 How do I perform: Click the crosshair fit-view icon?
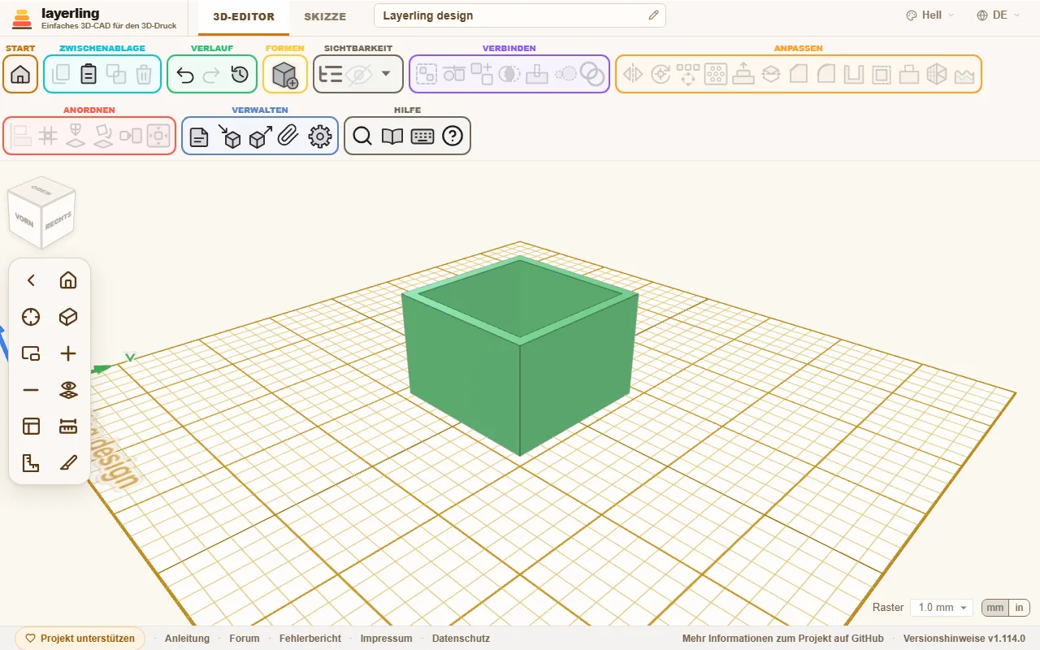click(31, 317)
